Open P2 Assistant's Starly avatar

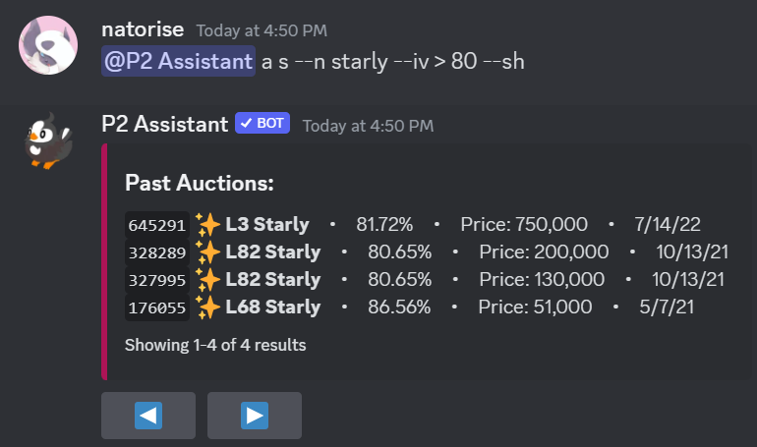(48, 140)
